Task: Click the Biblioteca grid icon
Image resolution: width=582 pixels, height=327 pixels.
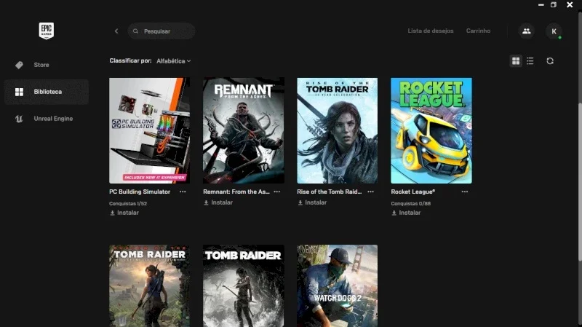Action: [x=20, y=92]
